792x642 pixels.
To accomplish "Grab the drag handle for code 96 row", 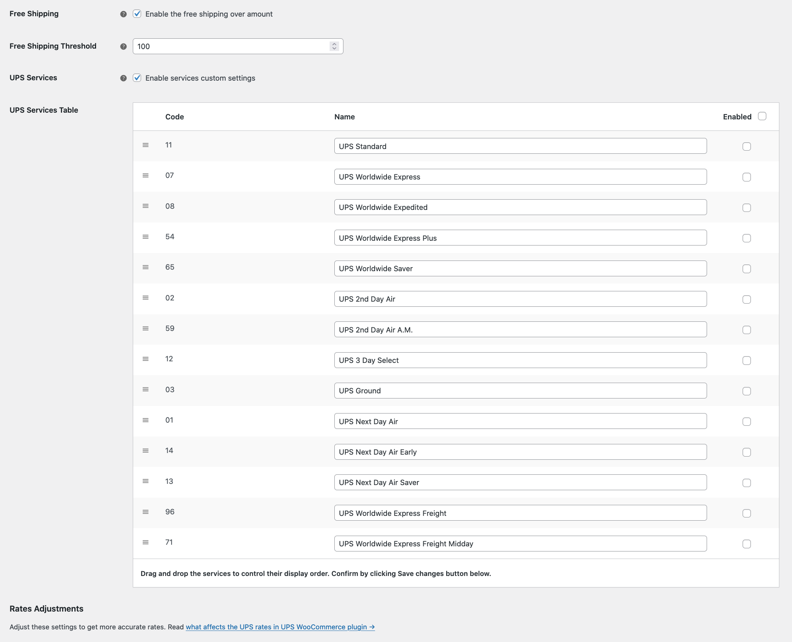I will [x=145, y=512].
